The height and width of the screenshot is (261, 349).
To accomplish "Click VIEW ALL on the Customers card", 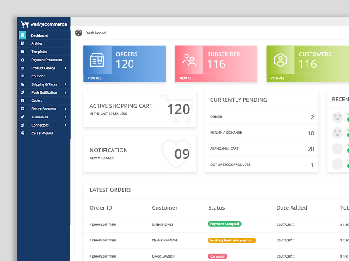I will pyautogui.click(x=277, y=77).
